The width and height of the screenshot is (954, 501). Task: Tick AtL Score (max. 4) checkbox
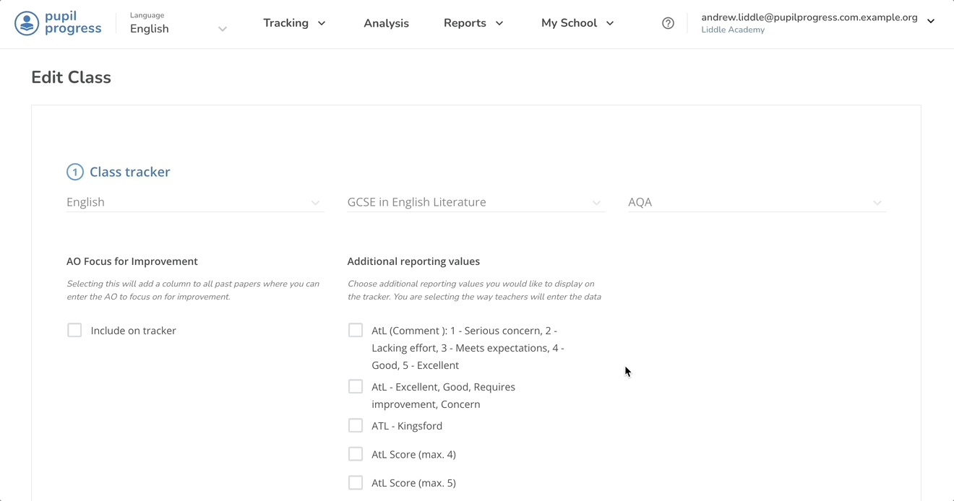point(356,454)
